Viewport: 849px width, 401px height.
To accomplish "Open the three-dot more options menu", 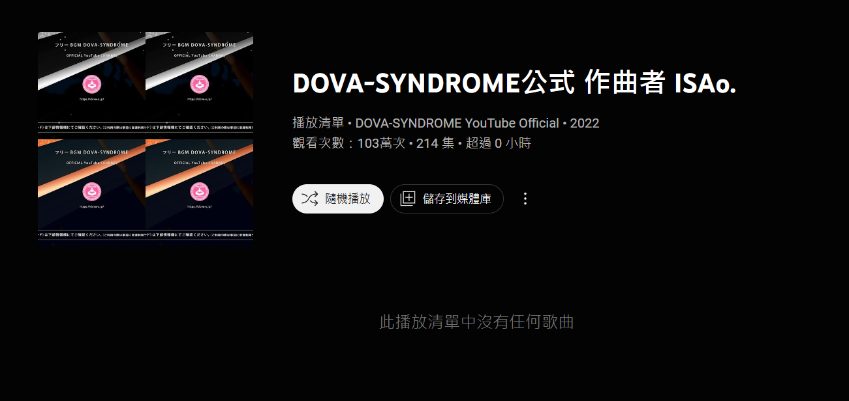I will point(525,199).
